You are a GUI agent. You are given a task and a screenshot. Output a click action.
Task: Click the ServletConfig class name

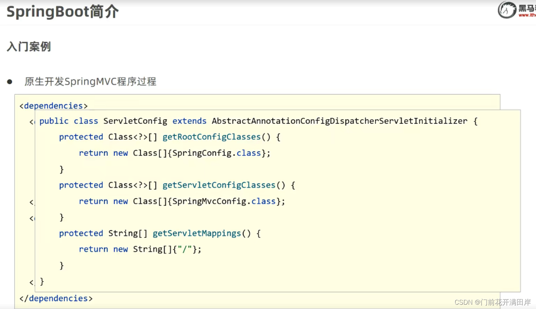click(x=135, y=121)
